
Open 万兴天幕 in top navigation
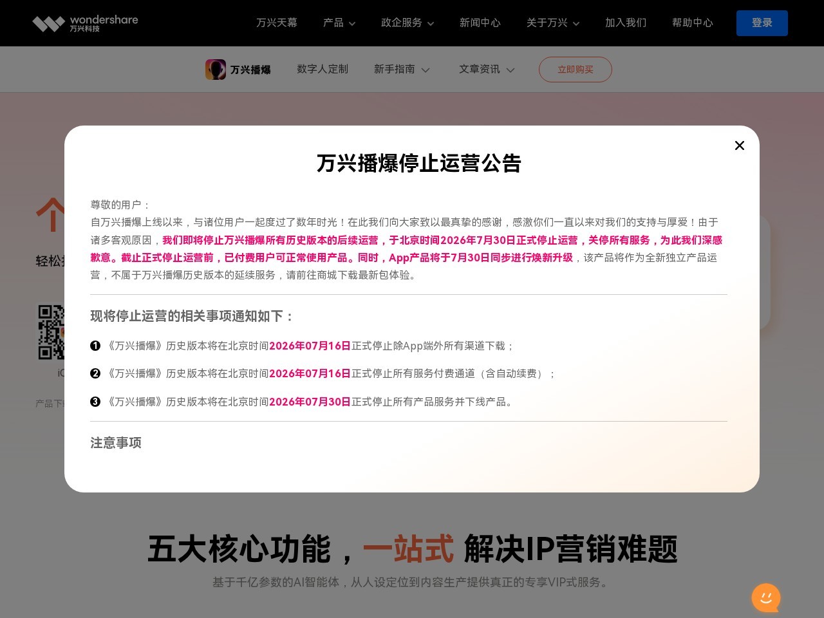[x=277, y=23]
